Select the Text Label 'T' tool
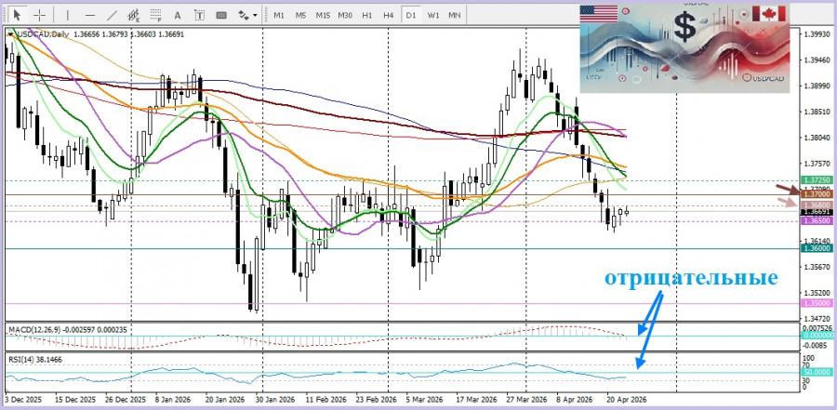Screen dimensions: 837x410 click(199, 15)
